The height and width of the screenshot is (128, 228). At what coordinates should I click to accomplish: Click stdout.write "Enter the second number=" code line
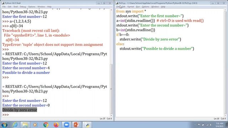[152, 25]
